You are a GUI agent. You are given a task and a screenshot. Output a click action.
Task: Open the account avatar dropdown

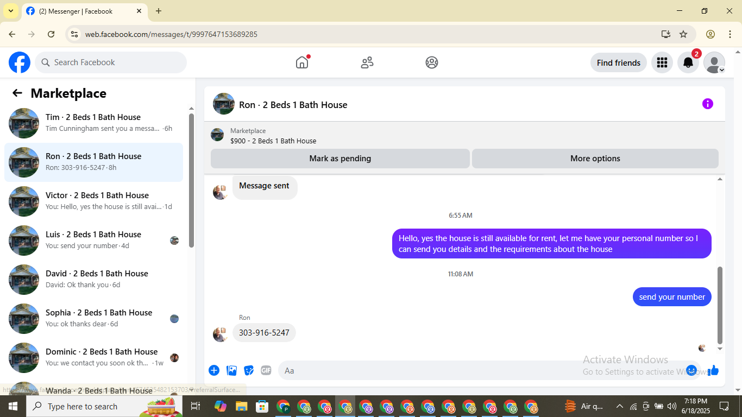point(714,62)
